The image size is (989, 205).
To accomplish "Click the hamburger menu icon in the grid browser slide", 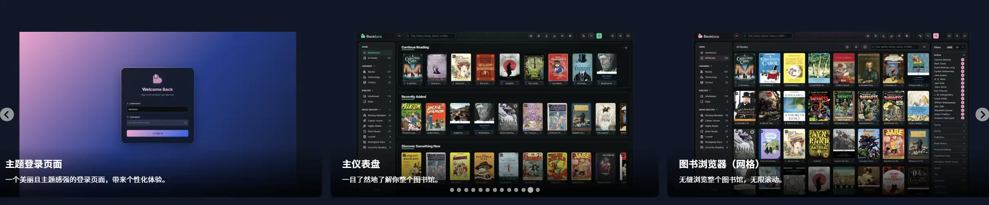I will click(x=736, y=36).
